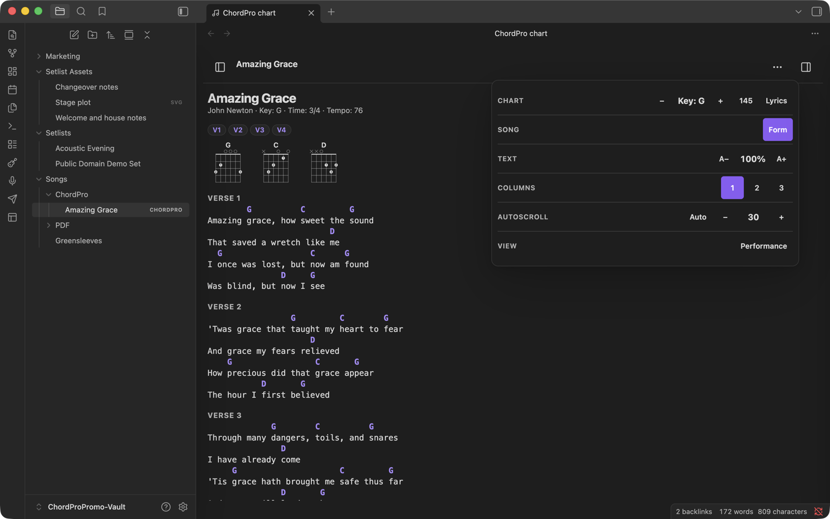Select 1 column layout
Screen dimensions: 830x519
tap(732, 188)
